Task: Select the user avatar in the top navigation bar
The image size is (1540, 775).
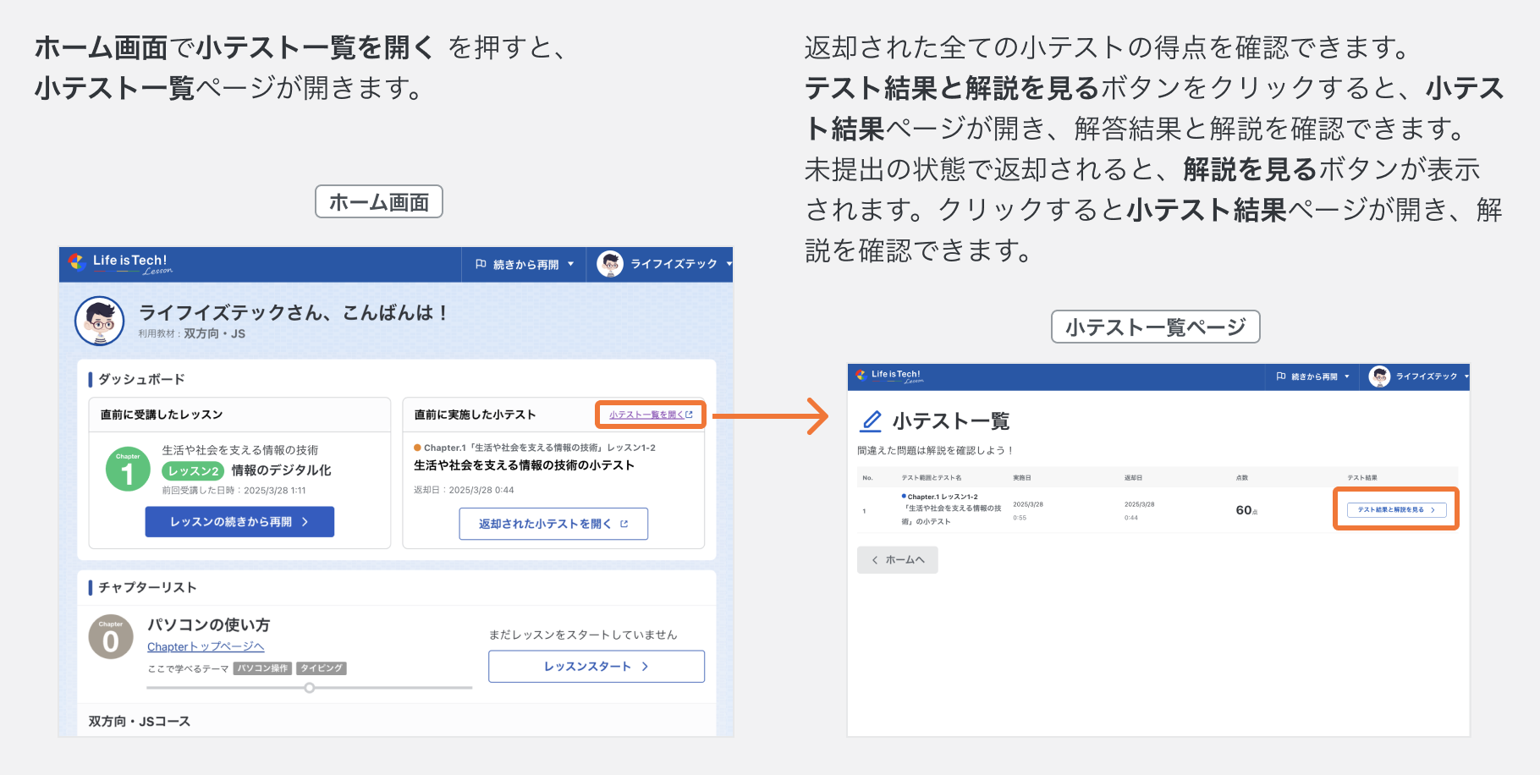Action: (608, 264)
